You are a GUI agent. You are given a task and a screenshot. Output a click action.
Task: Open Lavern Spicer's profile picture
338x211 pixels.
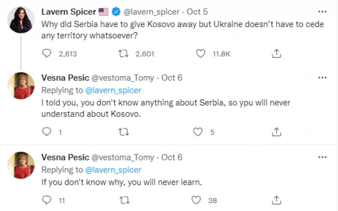(21, 19)
